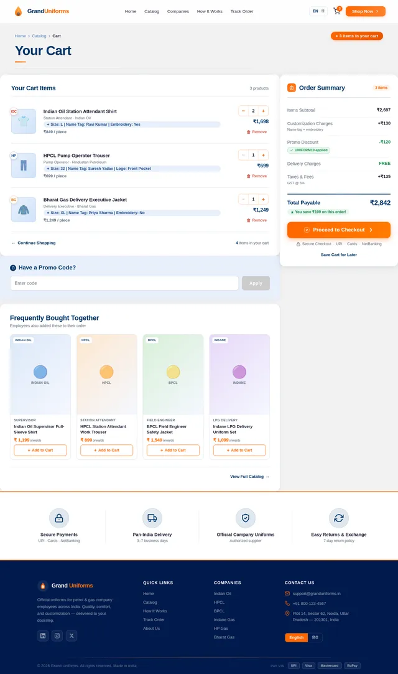
Task: Remove Bharat Gas Delivery Executive Jacket
Action: [256, 220]
